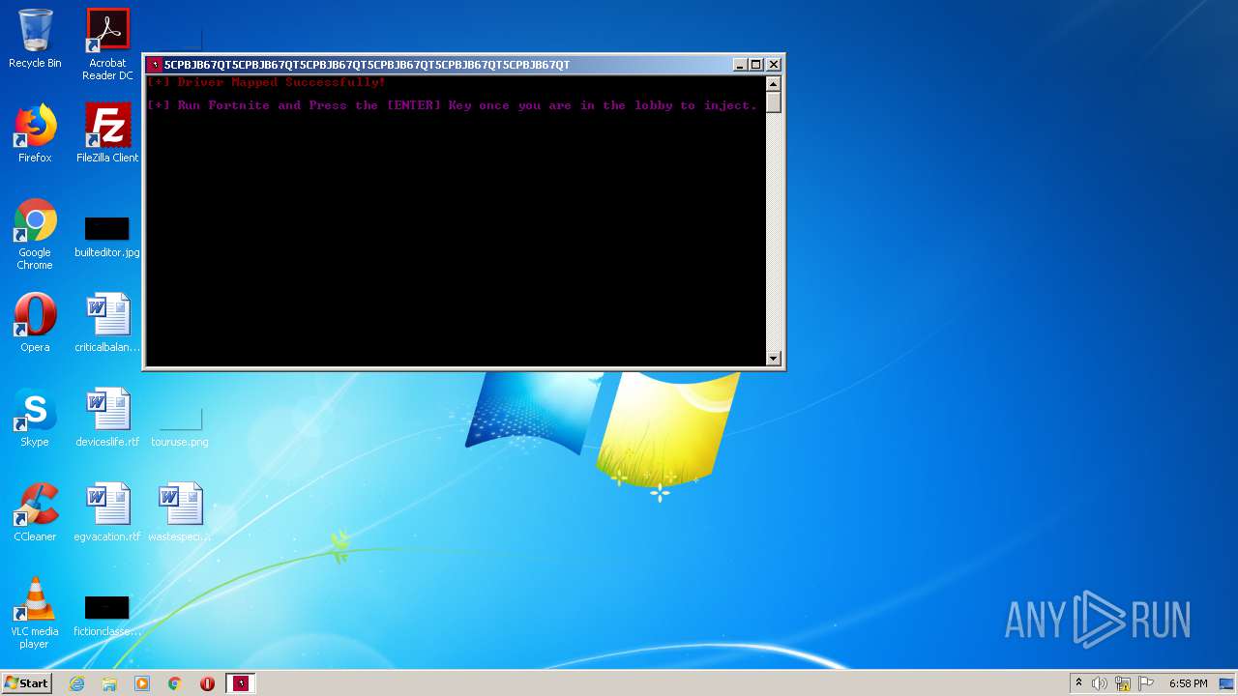Select the console app taskbar button

coord(241,683)
